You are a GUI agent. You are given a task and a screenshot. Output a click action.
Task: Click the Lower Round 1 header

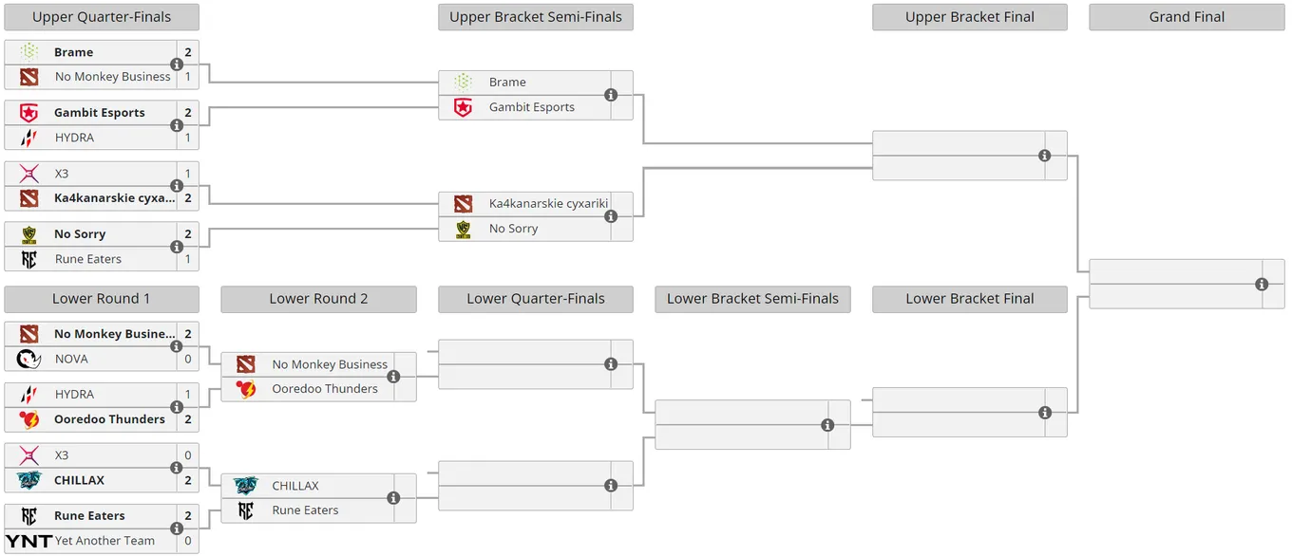pyautogui.click(x=102, y=299)
